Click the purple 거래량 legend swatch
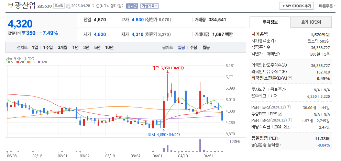 (x=231, y=141)
